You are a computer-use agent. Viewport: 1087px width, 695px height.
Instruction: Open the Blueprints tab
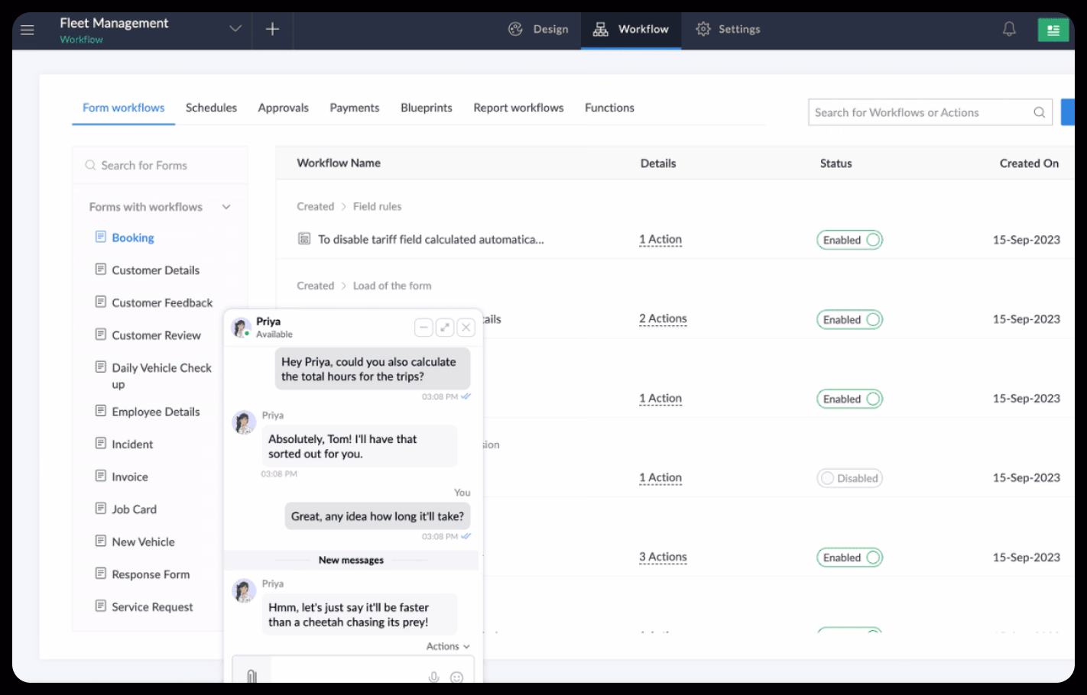pos(426,108)
